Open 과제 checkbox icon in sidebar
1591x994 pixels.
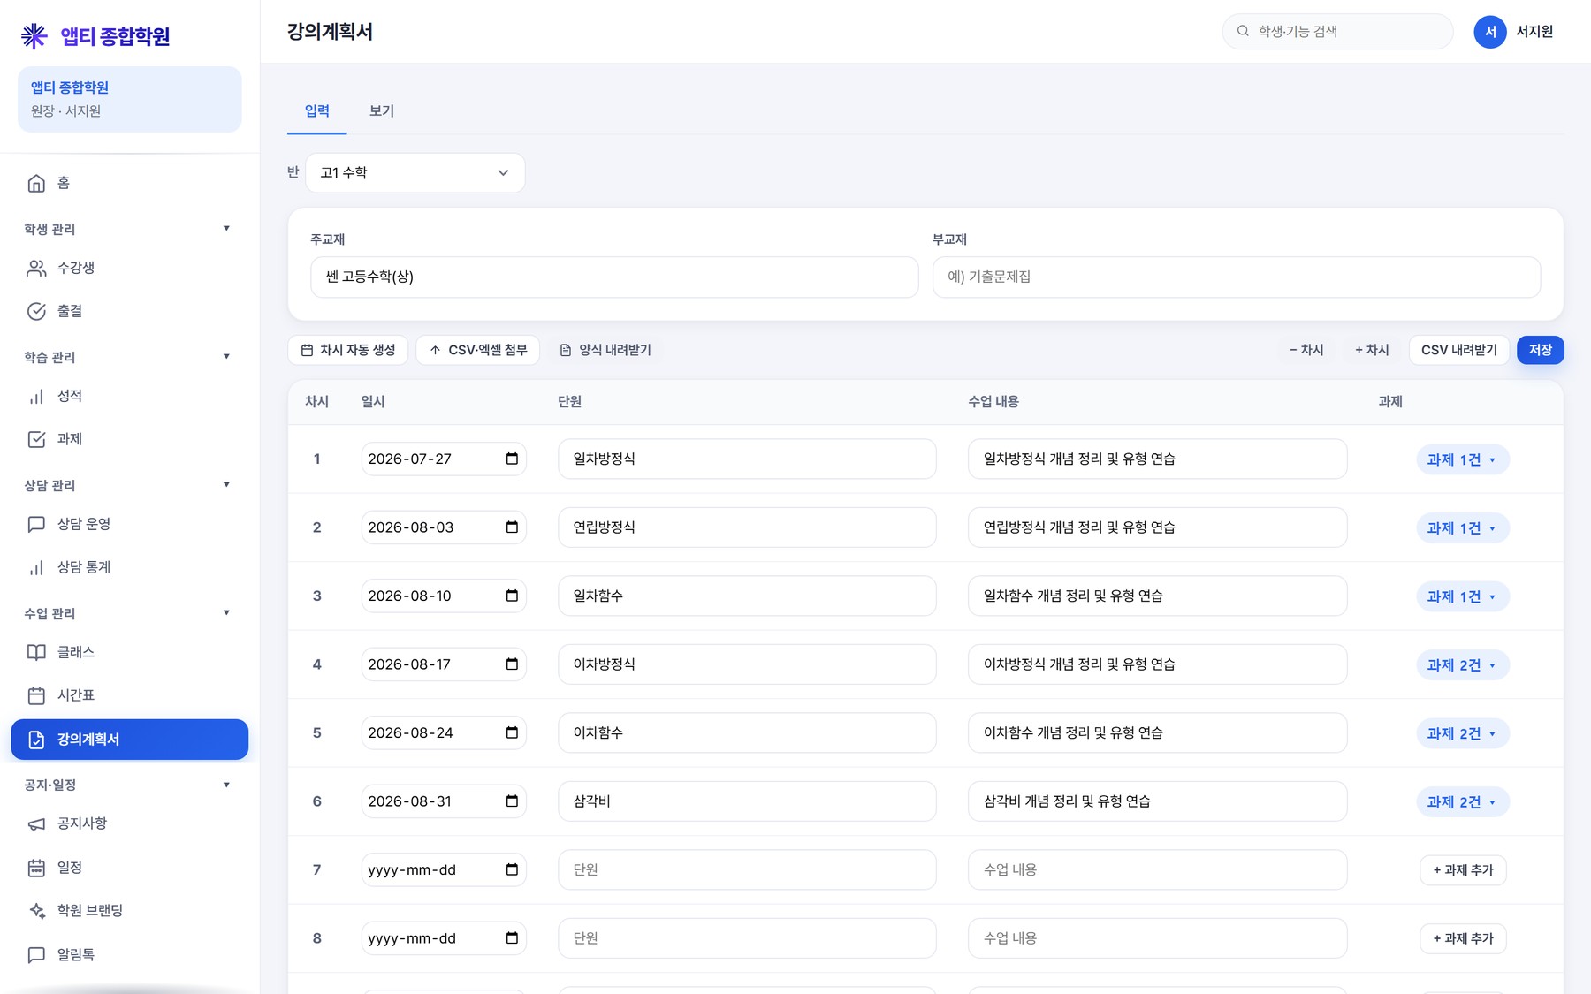pos(36,439)
